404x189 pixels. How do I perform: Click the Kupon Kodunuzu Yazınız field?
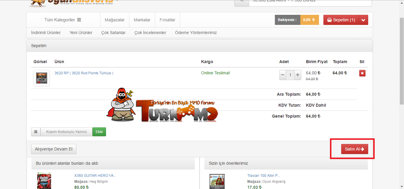[67, 132]
